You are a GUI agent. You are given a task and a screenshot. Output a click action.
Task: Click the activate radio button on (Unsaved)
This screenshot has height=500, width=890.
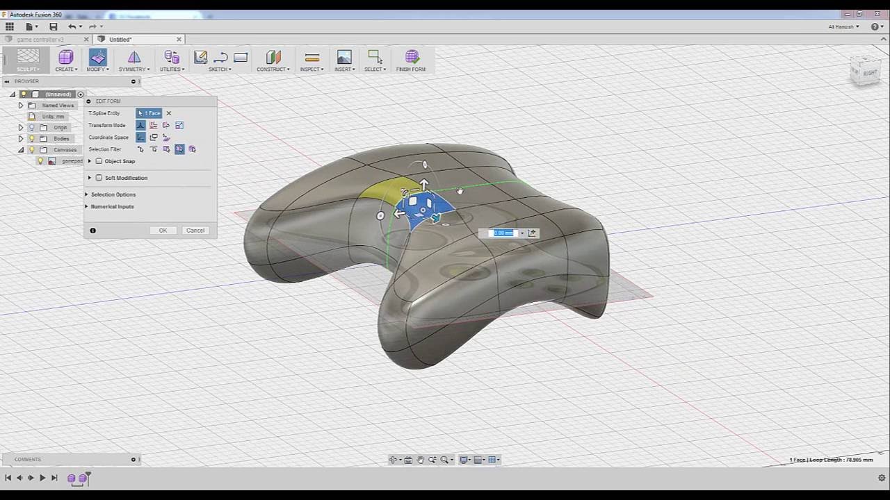81,94
